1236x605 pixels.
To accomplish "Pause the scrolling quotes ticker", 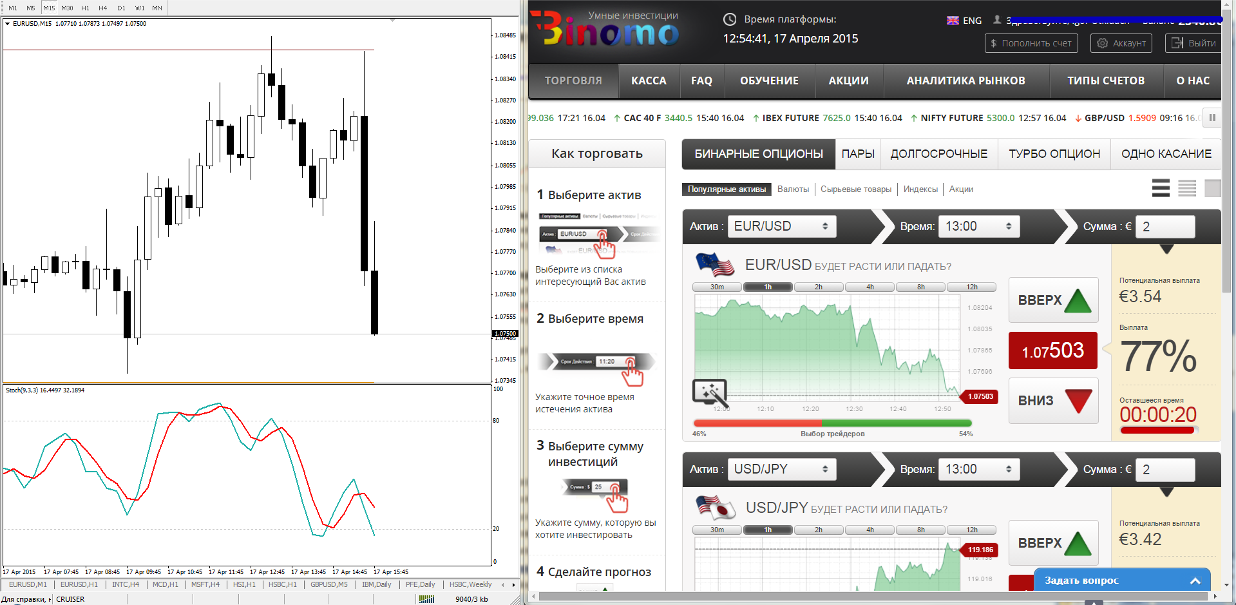I will point(1212,117).
